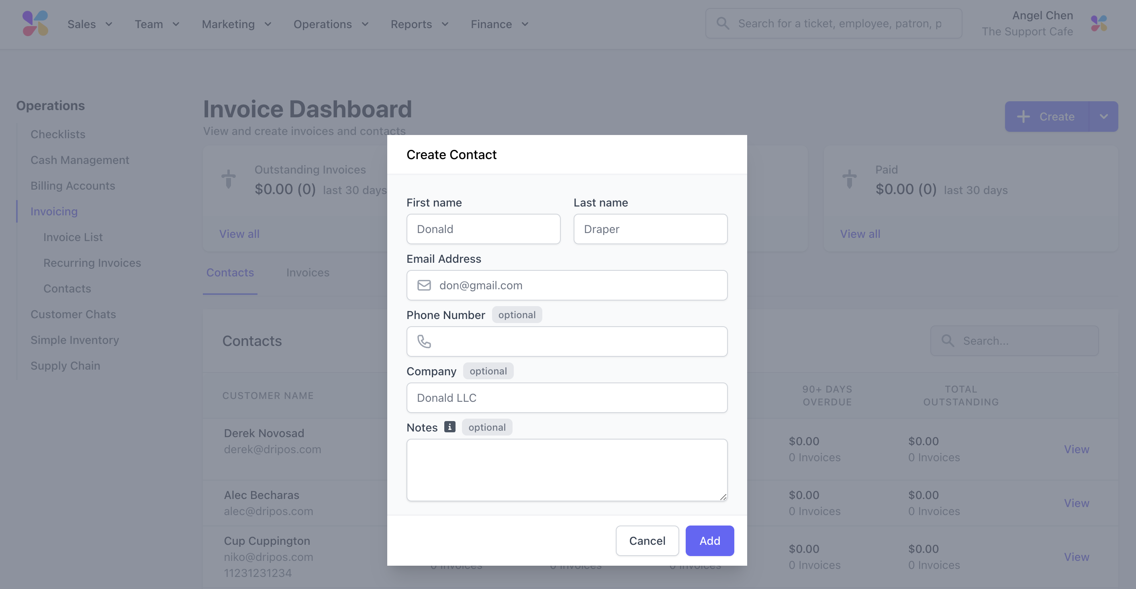Switch to the Invoices tab

[x=308, y=273]
